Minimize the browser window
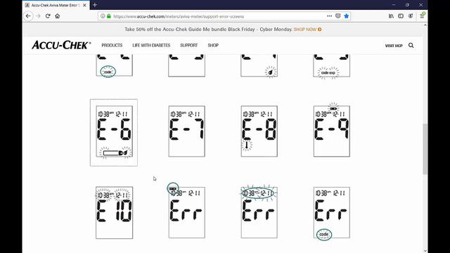This screenshot has width=450, height=253. tap(394, 5)
